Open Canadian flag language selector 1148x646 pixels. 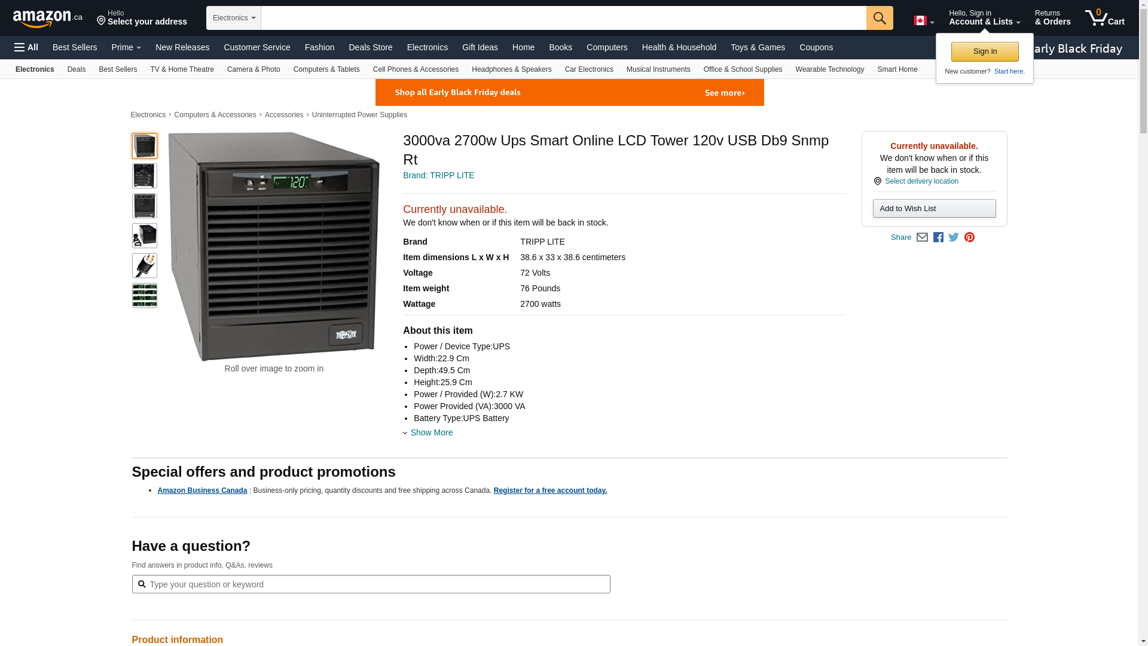click(x=923, y=21)
